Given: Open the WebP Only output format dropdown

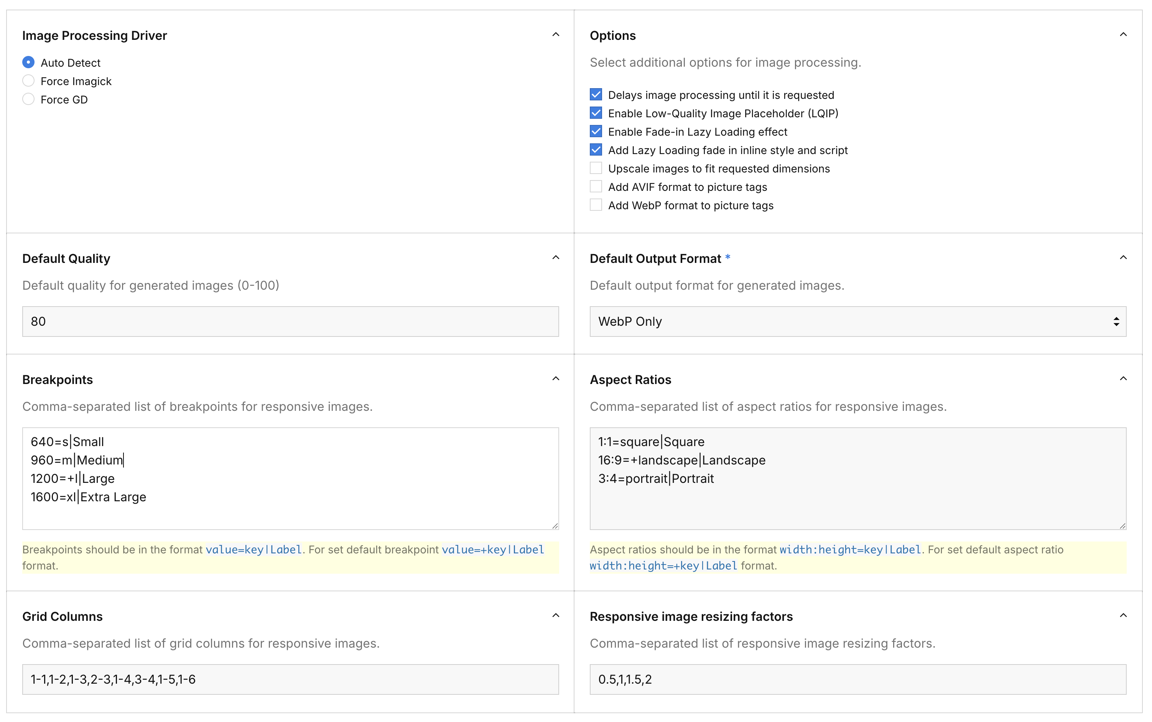Looking at the screenshot, I should (x=857, y=322).
